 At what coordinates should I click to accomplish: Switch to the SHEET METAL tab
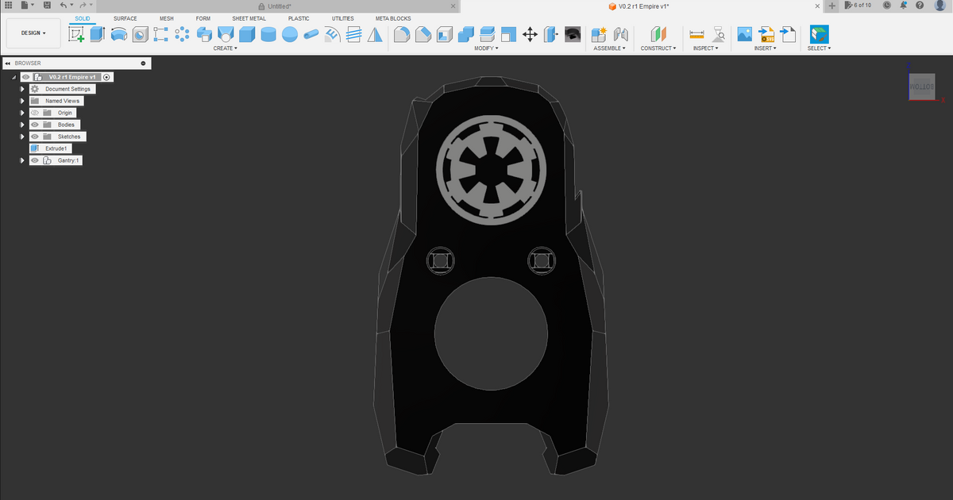tap(249, 18)
